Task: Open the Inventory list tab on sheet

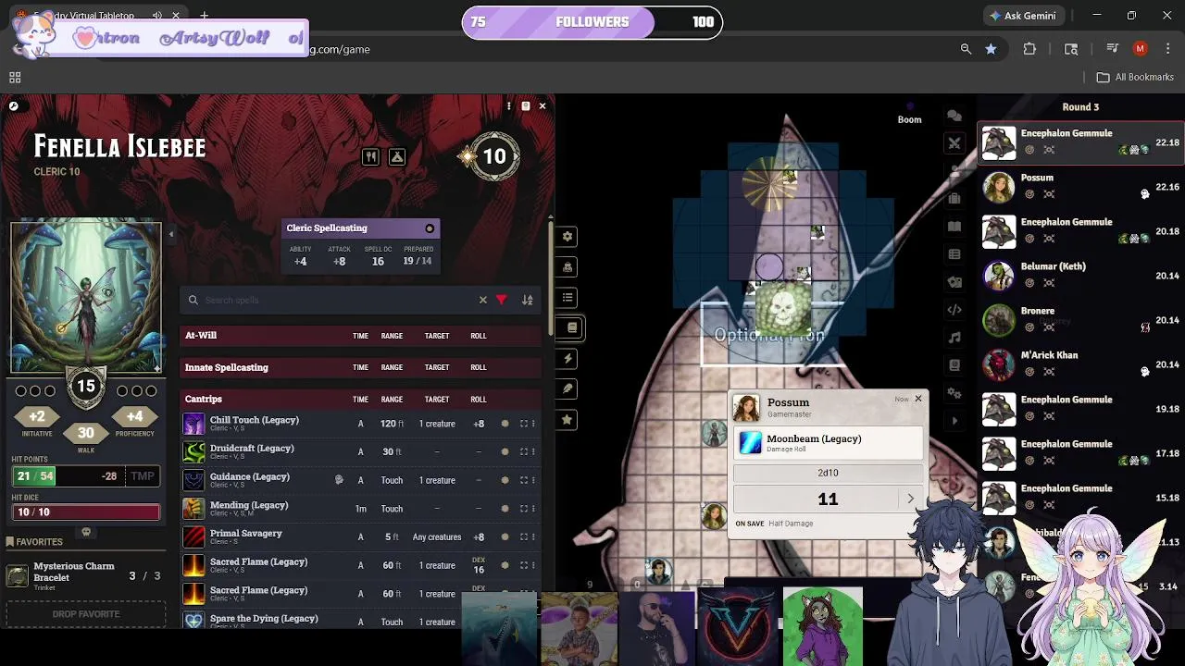Action: pos(568,298)
